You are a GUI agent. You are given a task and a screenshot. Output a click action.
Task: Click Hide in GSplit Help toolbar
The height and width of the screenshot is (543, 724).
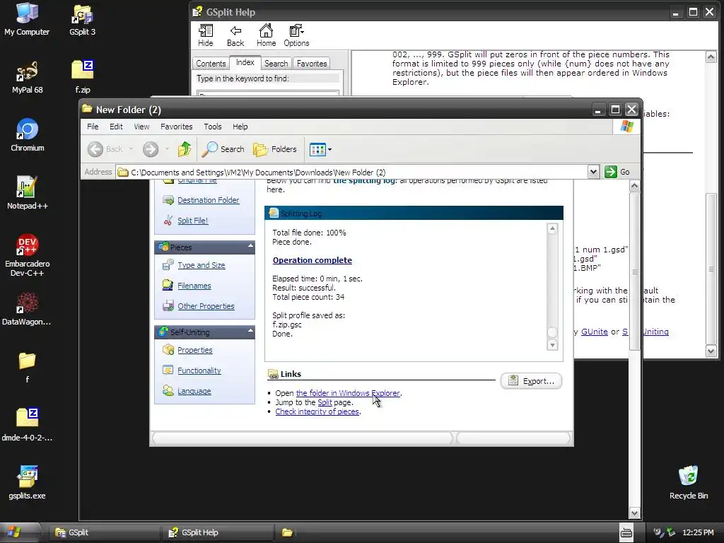point(206,36)
